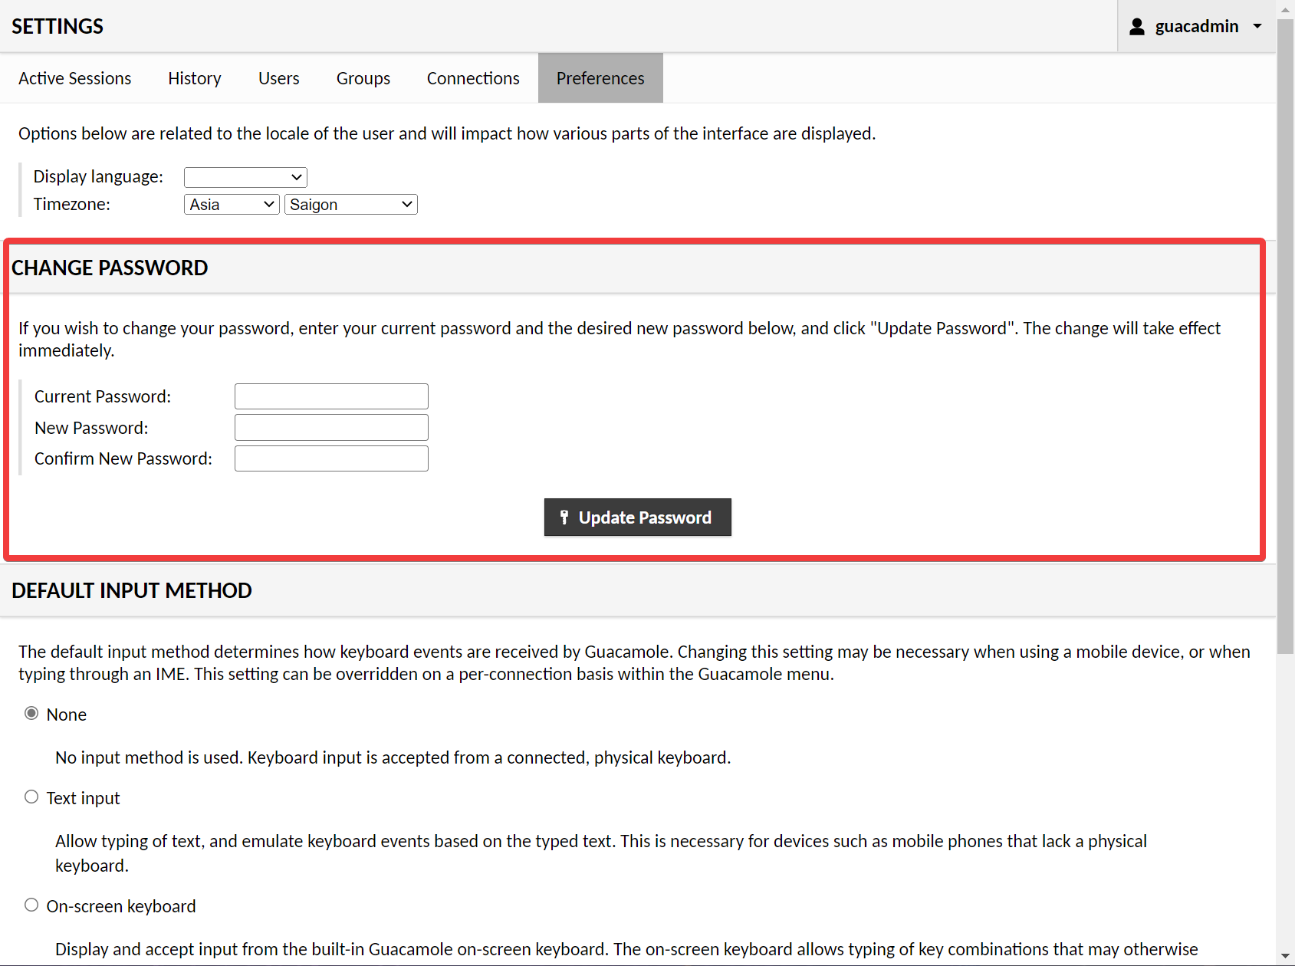
Task: Open the History tab
Action: click(195, 78)
